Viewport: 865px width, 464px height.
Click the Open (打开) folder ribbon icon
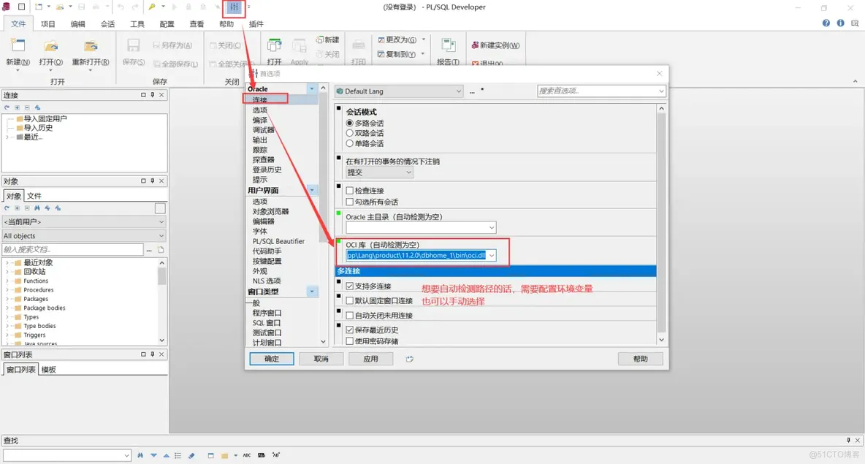[x=50, y=46]
